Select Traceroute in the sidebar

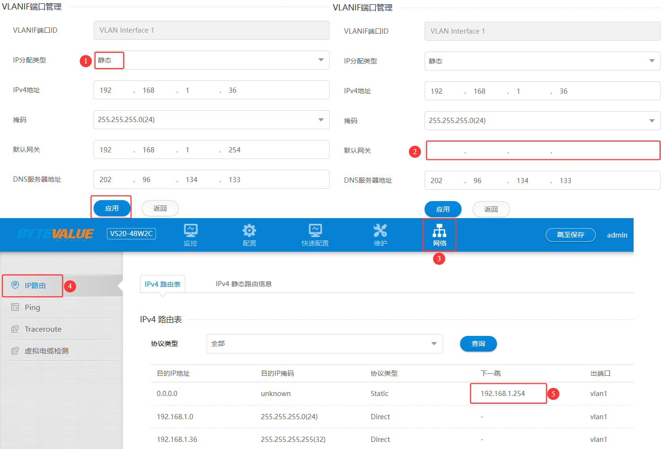43,329
